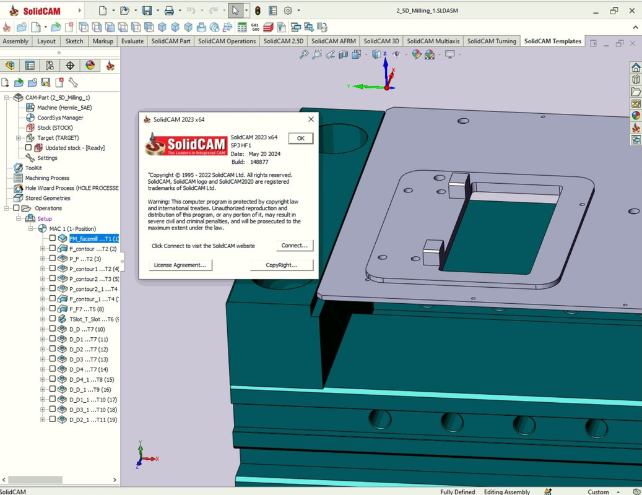This screenshot has height=495, width=642.
Task: Toggle checkbox for D_D T7 (10) operation
Action: (x=53, y=329)
